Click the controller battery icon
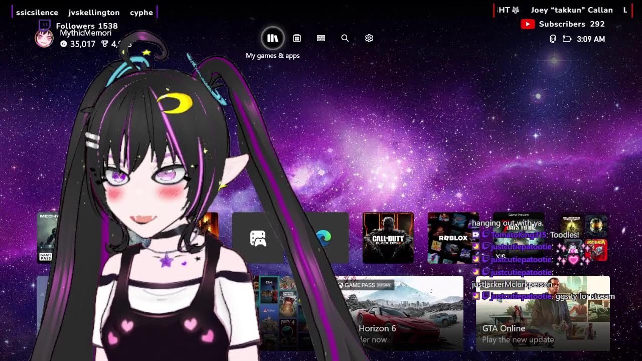The height and width of the screenshot is (361, 642). pos(567,39)
